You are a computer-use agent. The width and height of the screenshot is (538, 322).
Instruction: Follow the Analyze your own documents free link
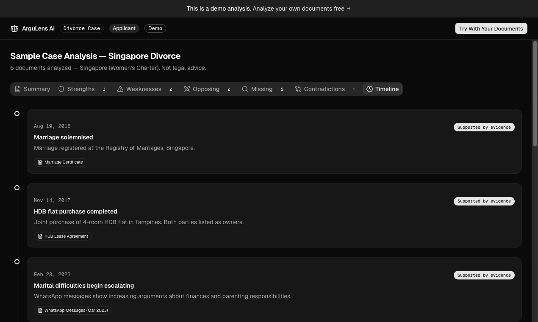[x=301, y=8]
